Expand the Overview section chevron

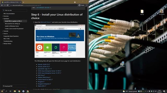tap(3, 16)
